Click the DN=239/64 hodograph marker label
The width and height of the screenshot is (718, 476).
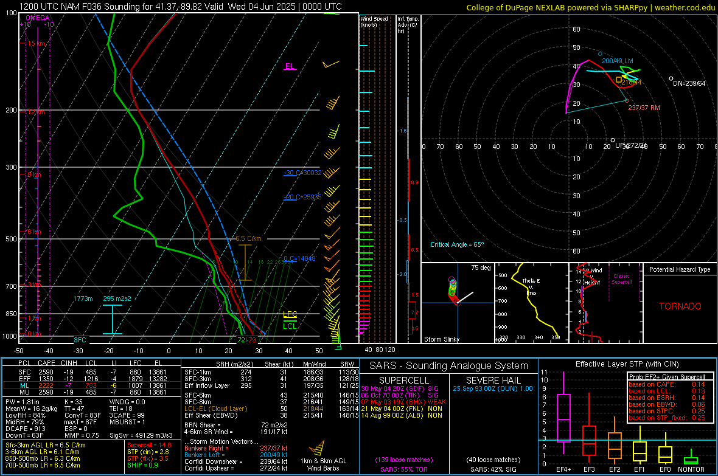pos(689,83)
